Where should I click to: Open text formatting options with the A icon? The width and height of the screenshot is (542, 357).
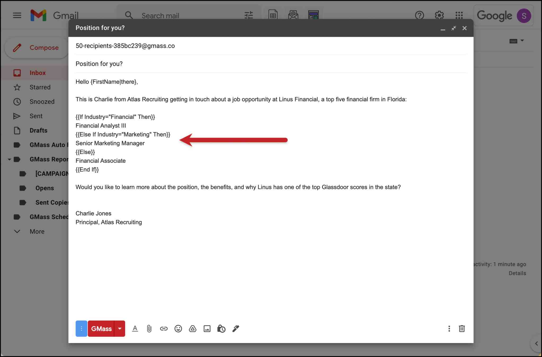coord(135,329)
